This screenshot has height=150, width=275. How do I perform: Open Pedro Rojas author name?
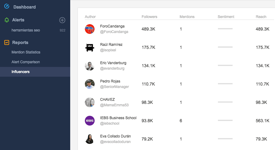coord(110,81)
